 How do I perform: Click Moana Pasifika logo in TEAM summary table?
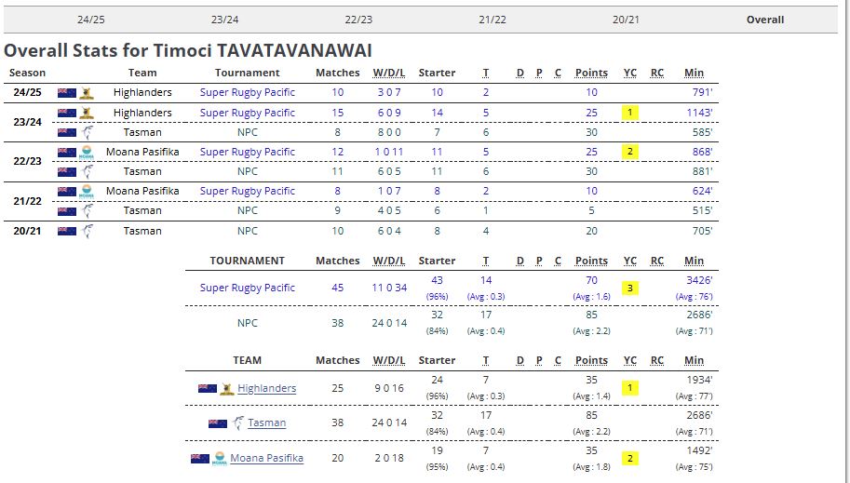click(x=220, y=459)
